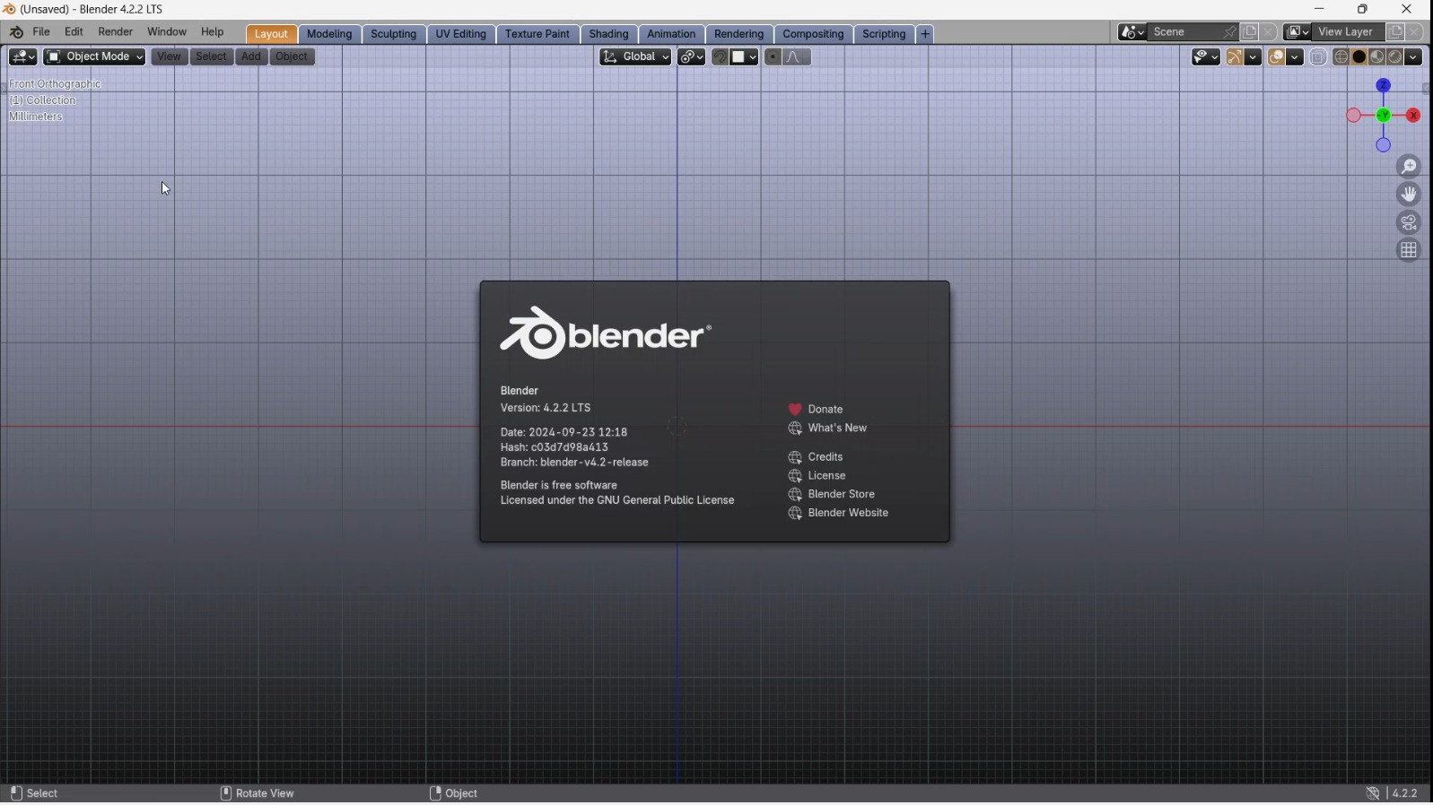Screen dimensions: 1433x805
Task: Open the viewport View menu
Action: pyautogui.click(x=169, y=57)
